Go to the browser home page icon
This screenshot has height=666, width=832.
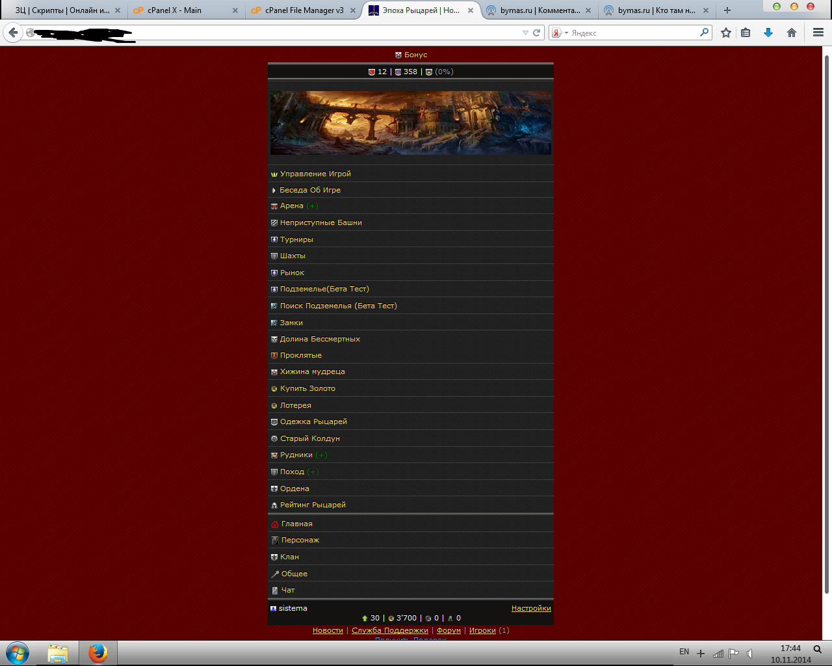pyautogui.click(x=792, y=33)
